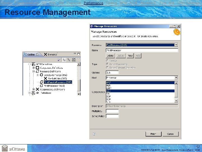Click the first sort-order Outline toolbar icon
Viewport: 202px width, 152px height.
click(64, 60)
